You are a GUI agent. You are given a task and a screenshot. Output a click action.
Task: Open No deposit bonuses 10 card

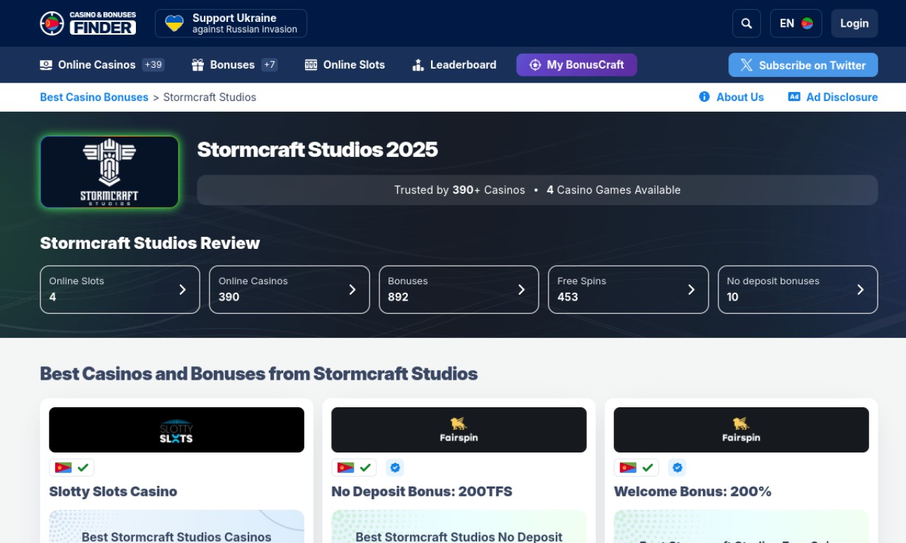pos(797,289)
